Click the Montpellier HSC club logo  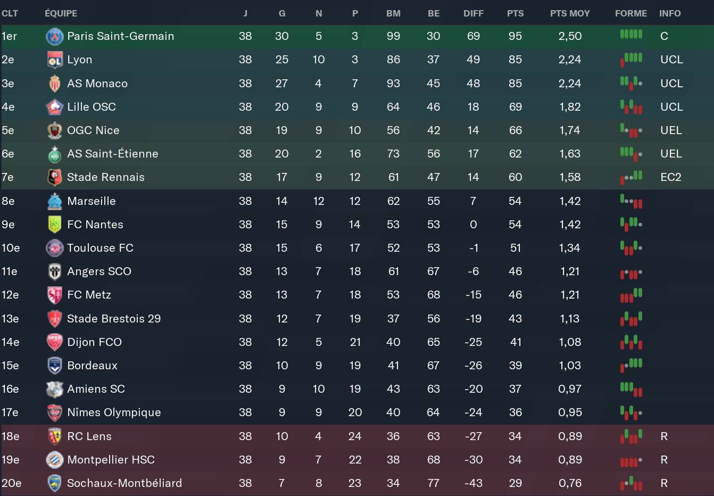tap(54, 460)
